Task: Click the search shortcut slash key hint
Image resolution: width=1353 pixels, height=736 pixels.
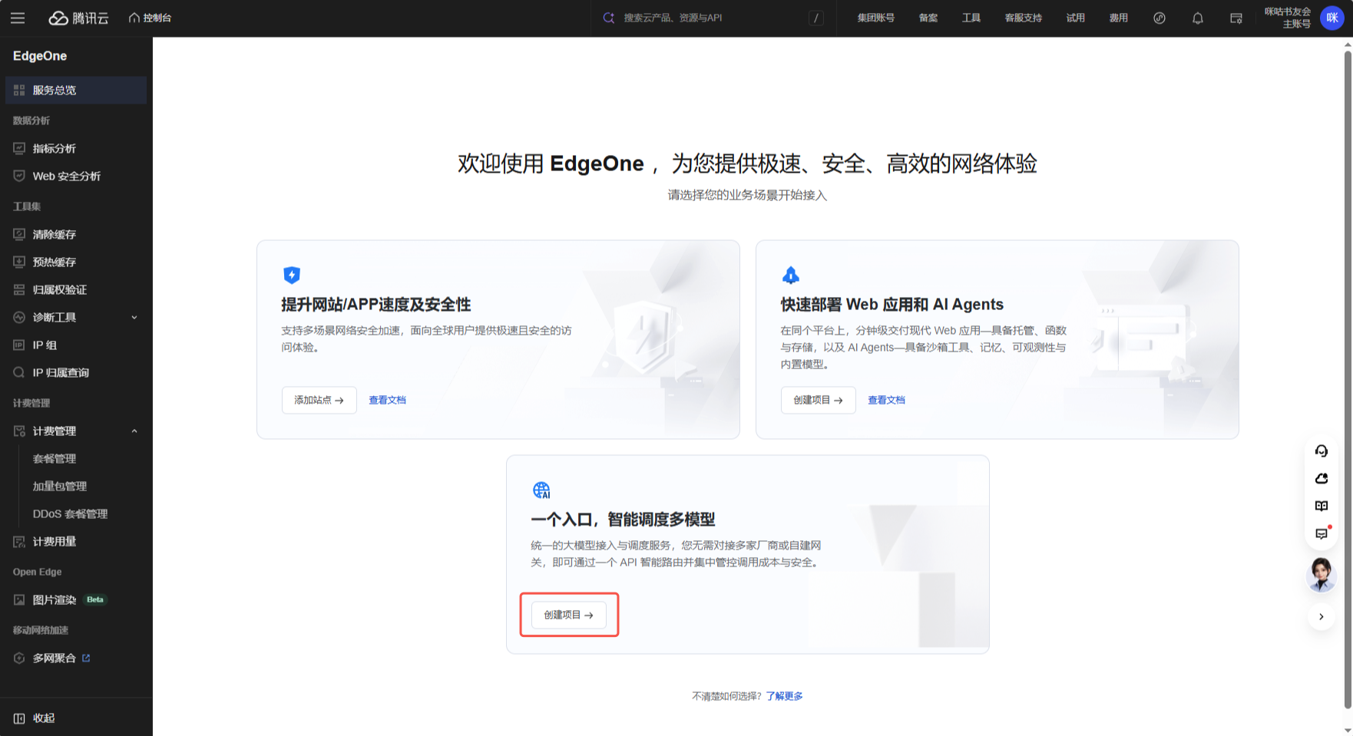Action: click(x=816, y=18)
